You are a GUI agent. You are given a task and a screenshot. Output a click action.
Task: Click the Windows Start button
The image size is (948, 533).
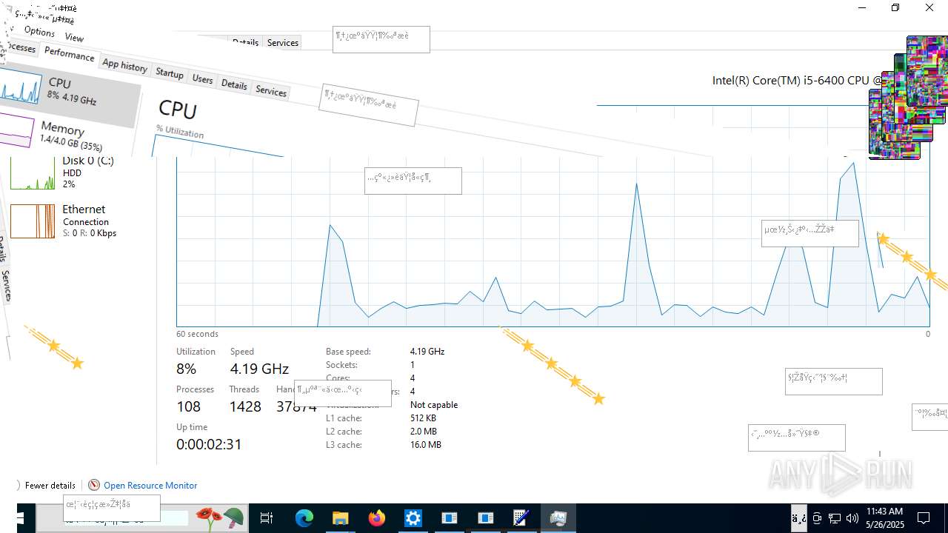coord(20,518)
